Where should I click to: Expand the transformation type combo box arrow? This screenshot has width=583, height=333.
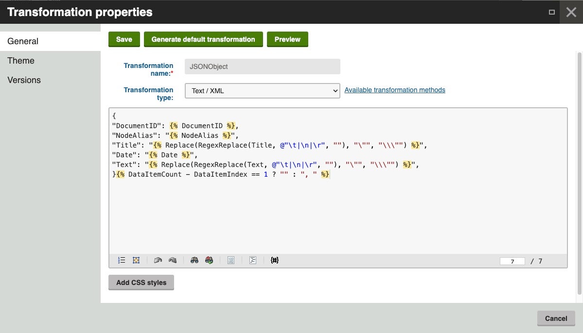335,91
